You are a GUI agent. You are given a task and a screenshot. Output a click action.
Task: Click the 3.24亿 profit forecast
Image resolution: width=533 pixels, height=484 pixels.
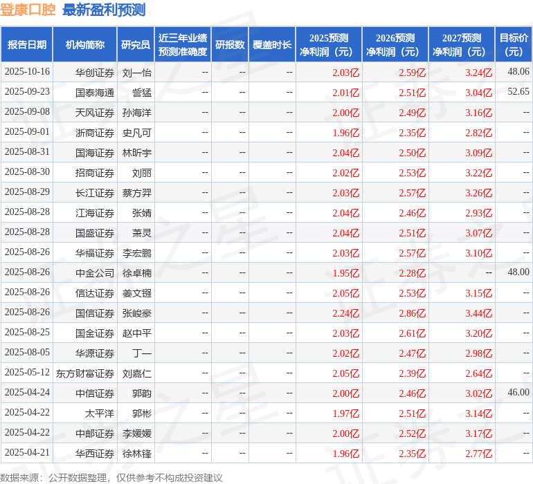tap(478, 73)
